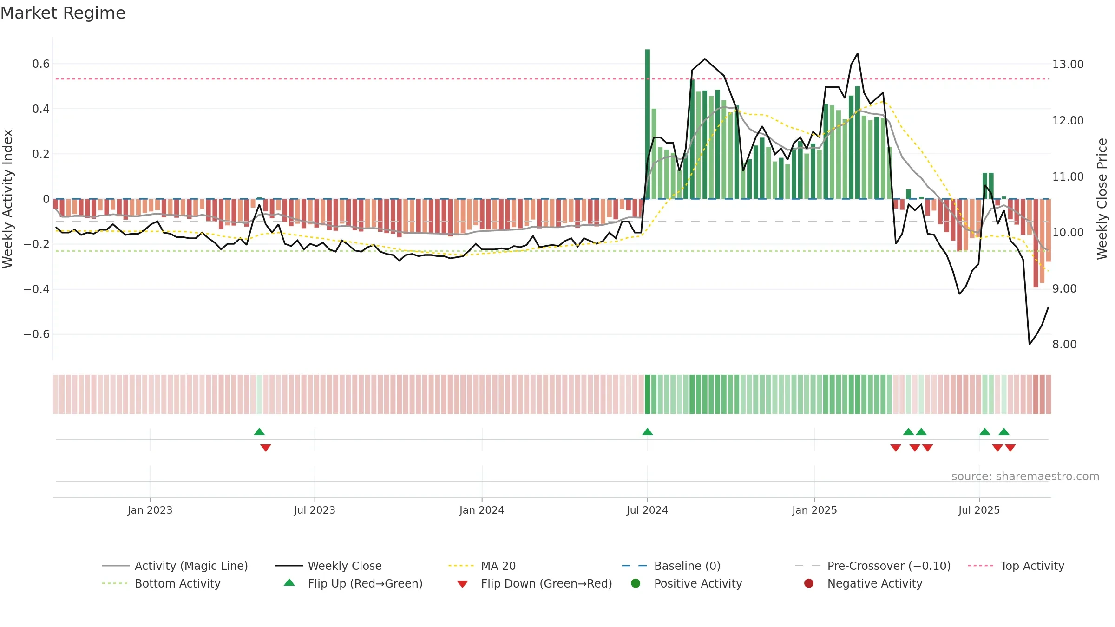
Task: Click the Jul 2023 x-axis label
Action: tap(315, 510)
